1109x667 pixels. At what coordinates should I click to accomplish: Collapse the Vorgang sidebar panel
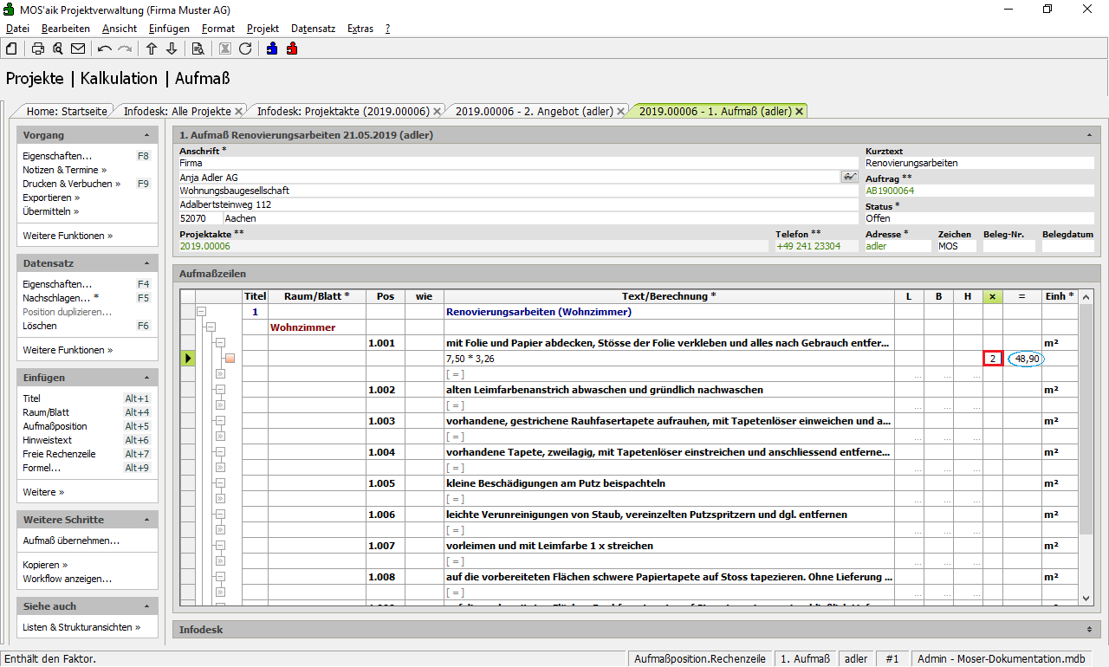pyautogui.click(x=146, y=136)
